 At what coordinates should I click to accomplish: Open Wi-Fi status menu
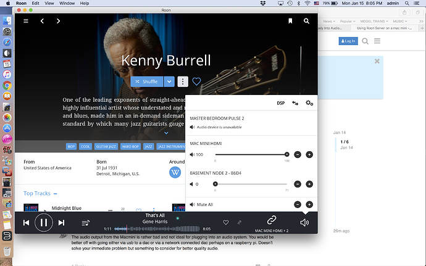(x=307, y=3)
